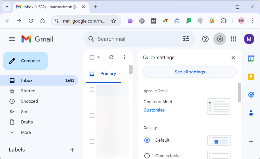Open the Google apps grid

tap(233, 39)
